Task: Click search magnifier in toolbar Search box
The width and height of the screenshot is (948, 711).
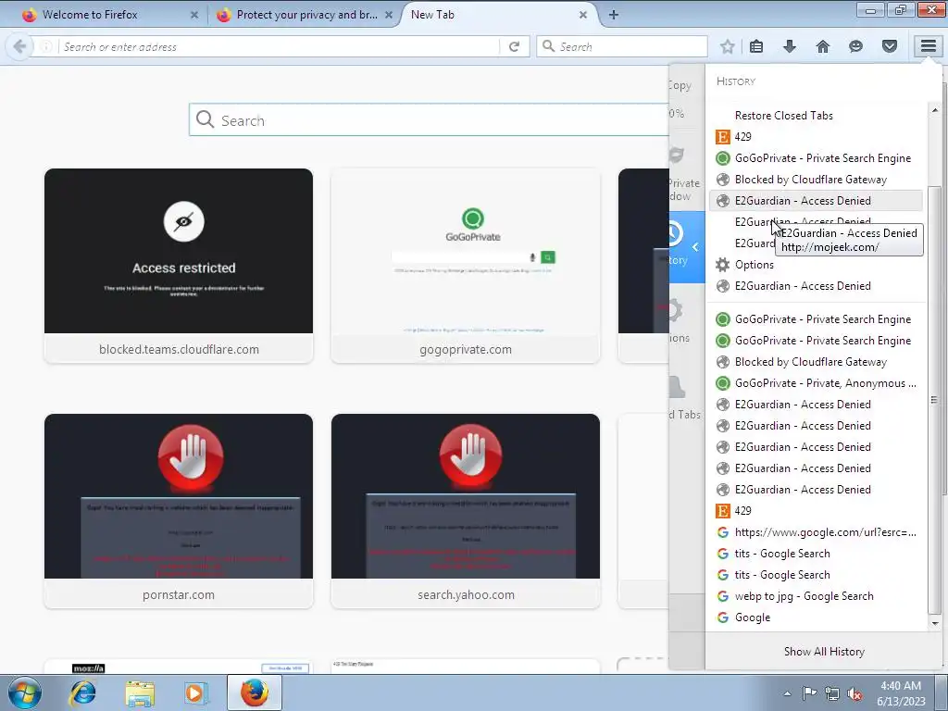Action: (x=548, y=46)
